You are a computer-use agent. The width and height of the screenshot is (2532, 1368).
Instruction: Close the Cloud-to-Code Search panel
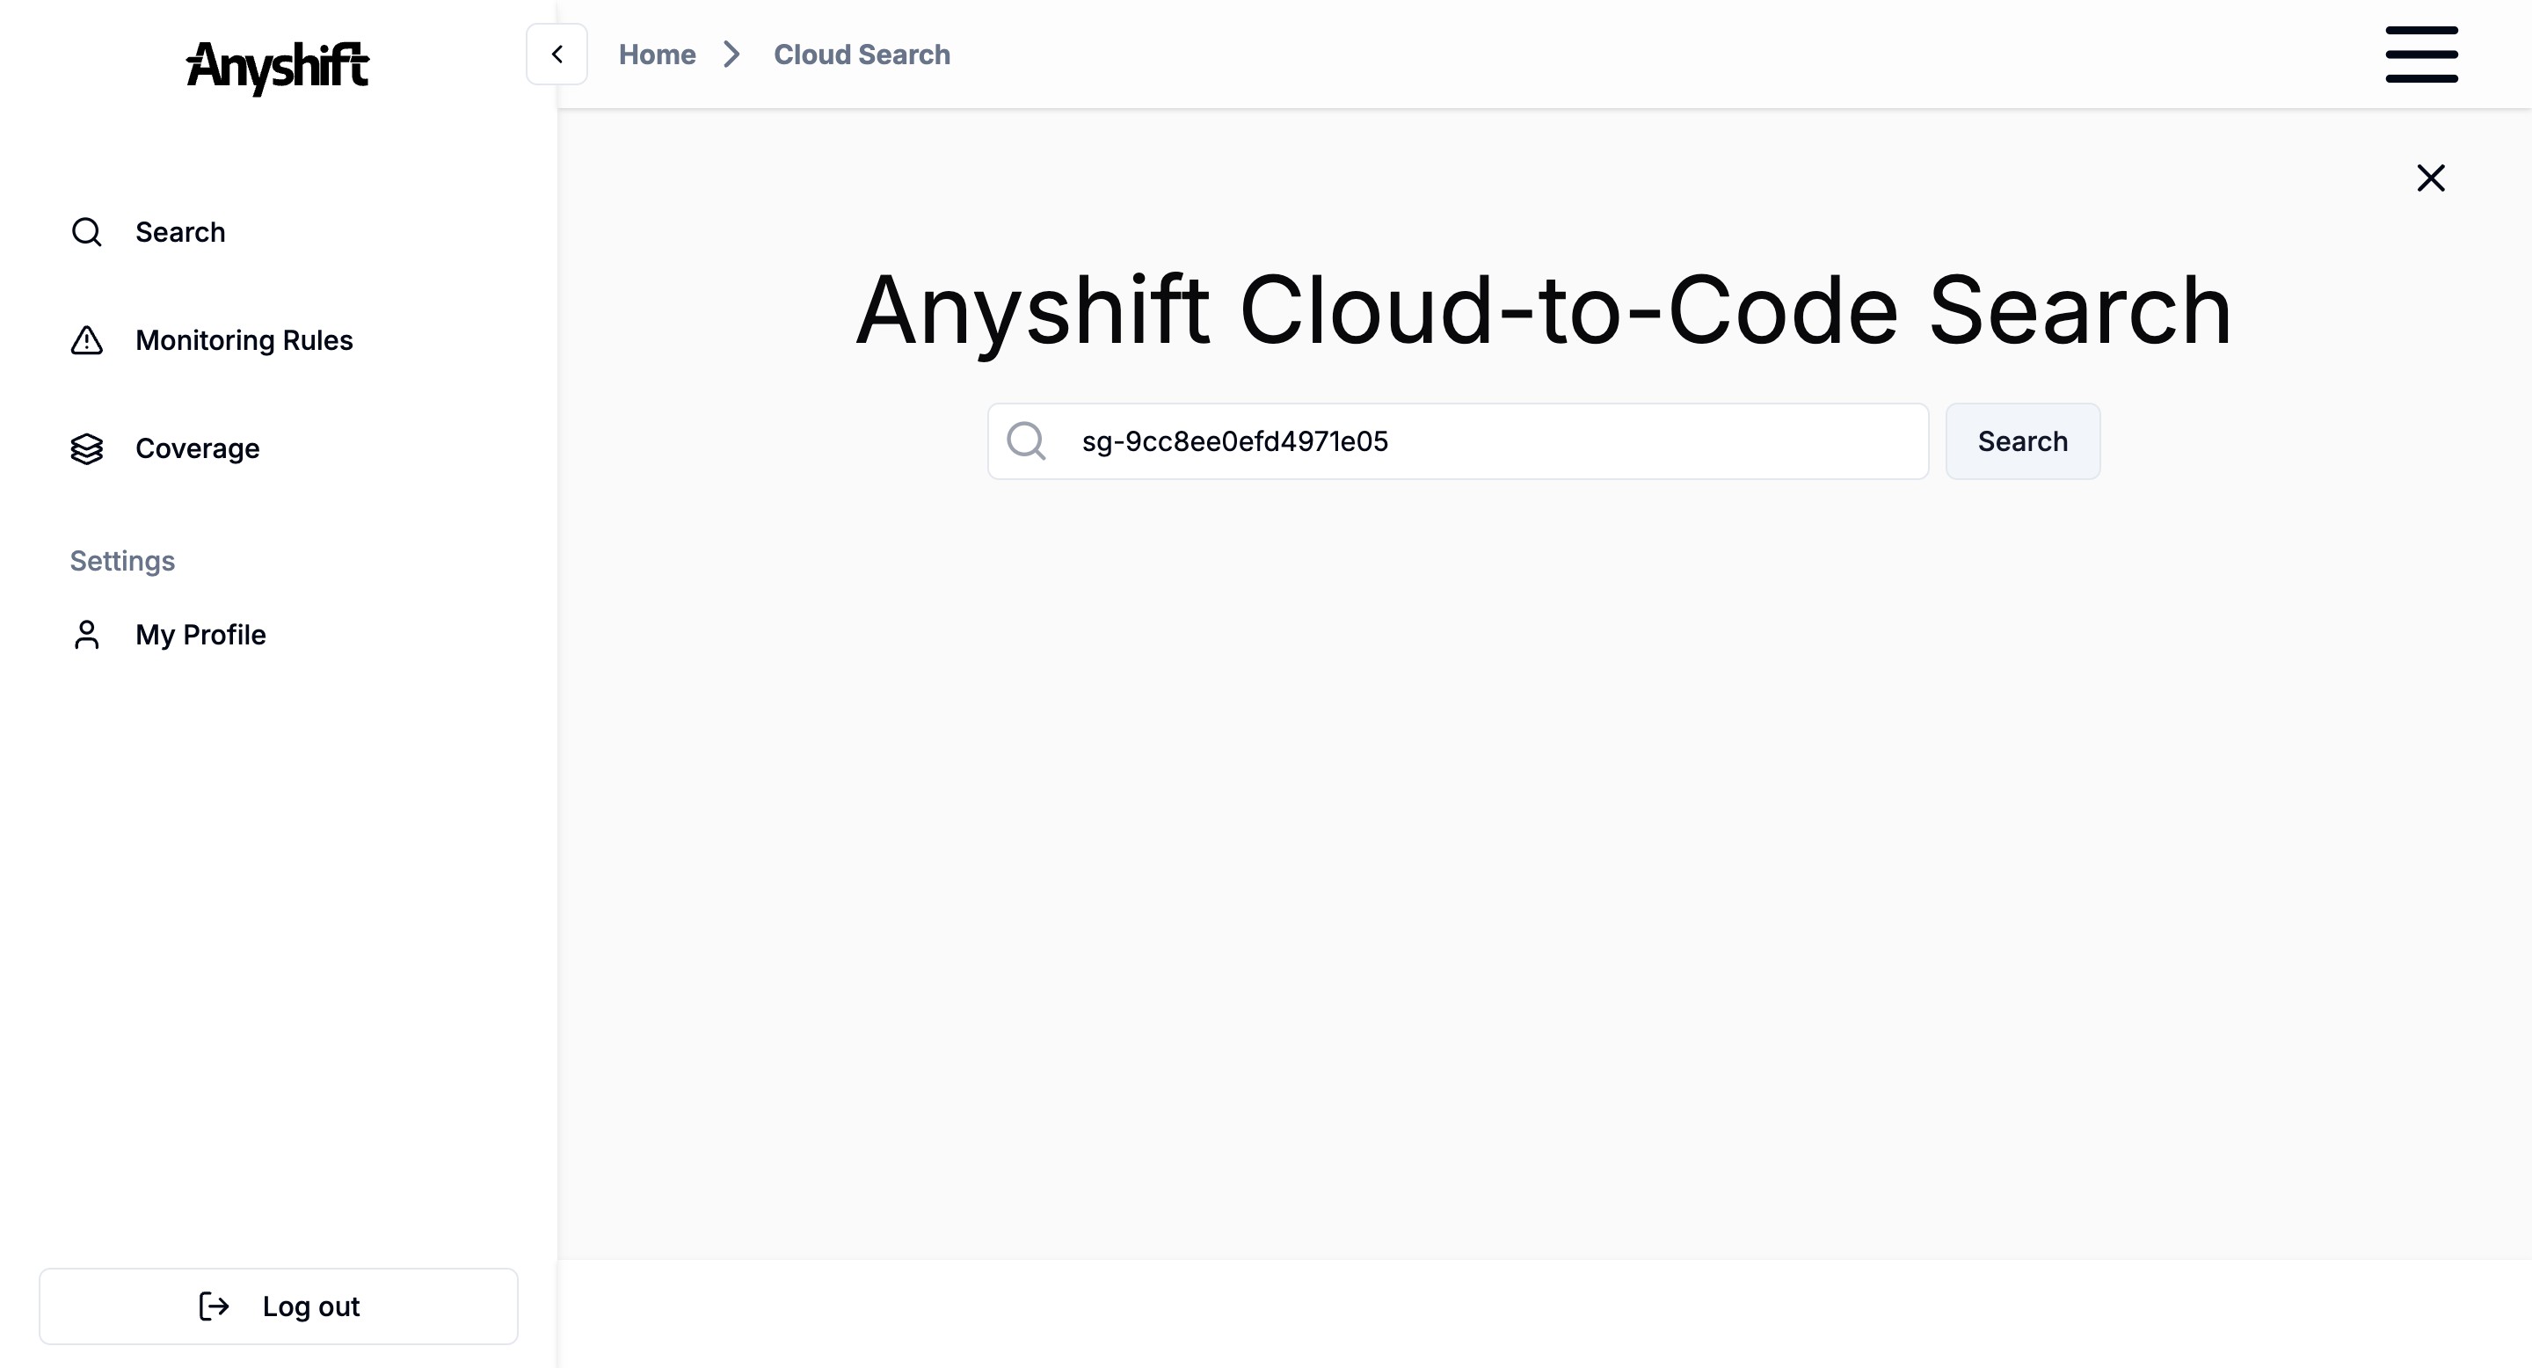pyautogui.click(x=2430, y=178)
